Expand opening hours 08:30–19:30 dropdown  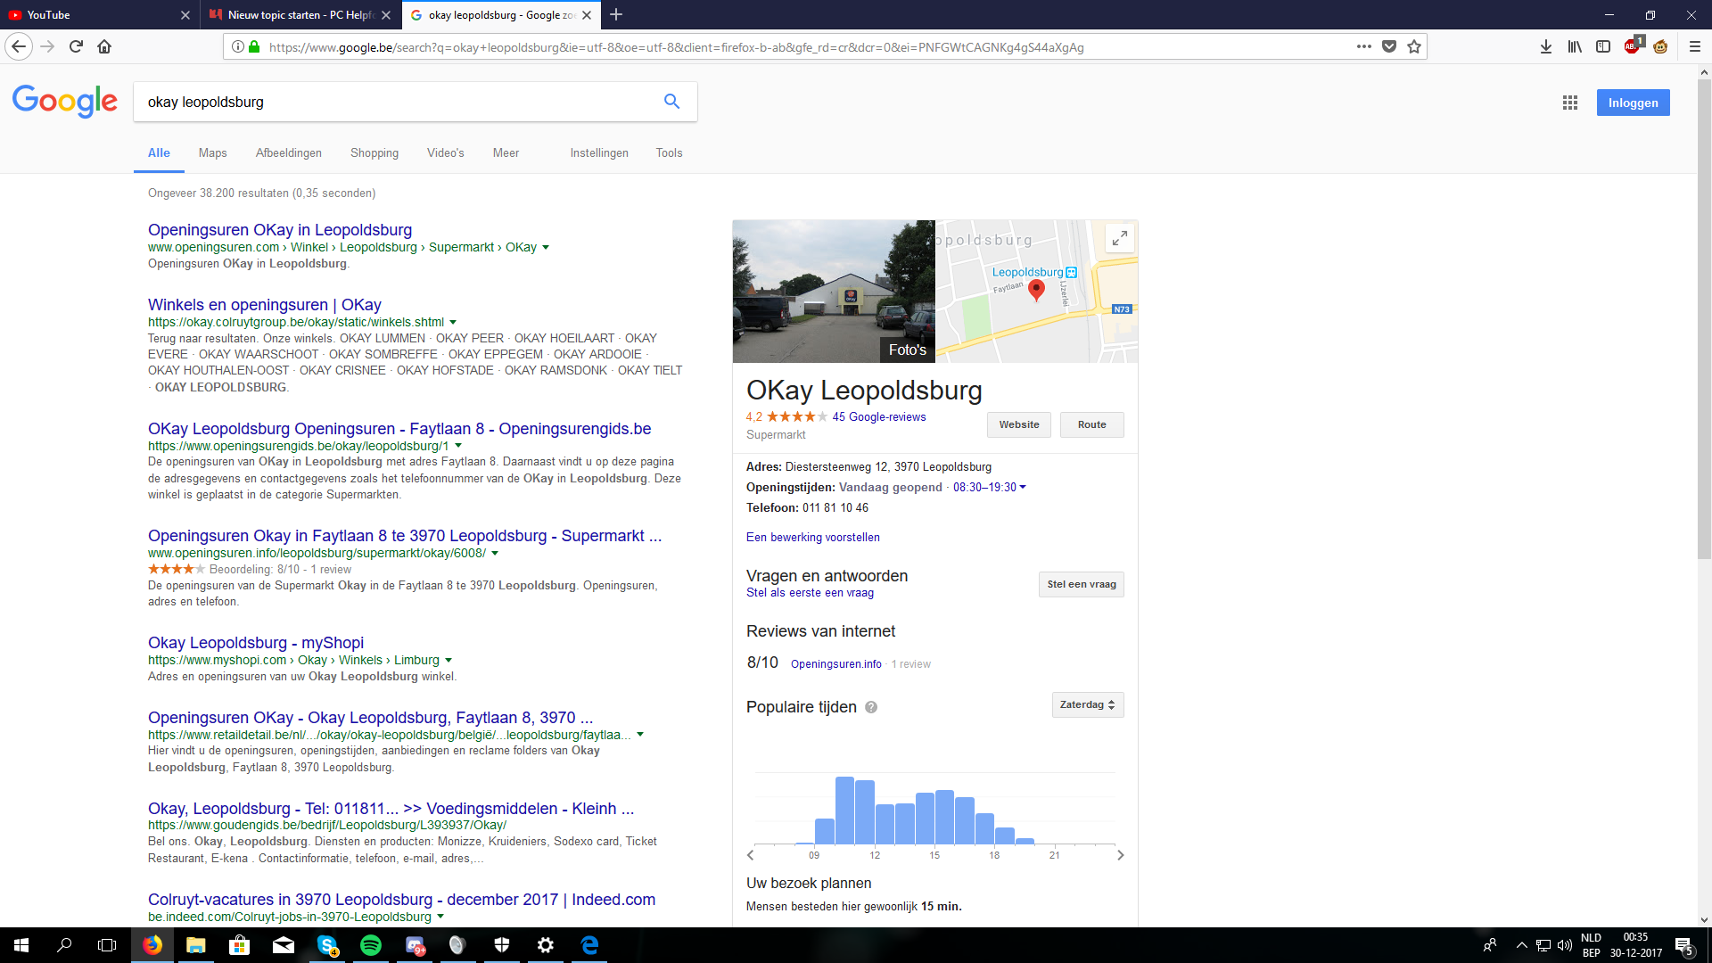tap(990, 488)
